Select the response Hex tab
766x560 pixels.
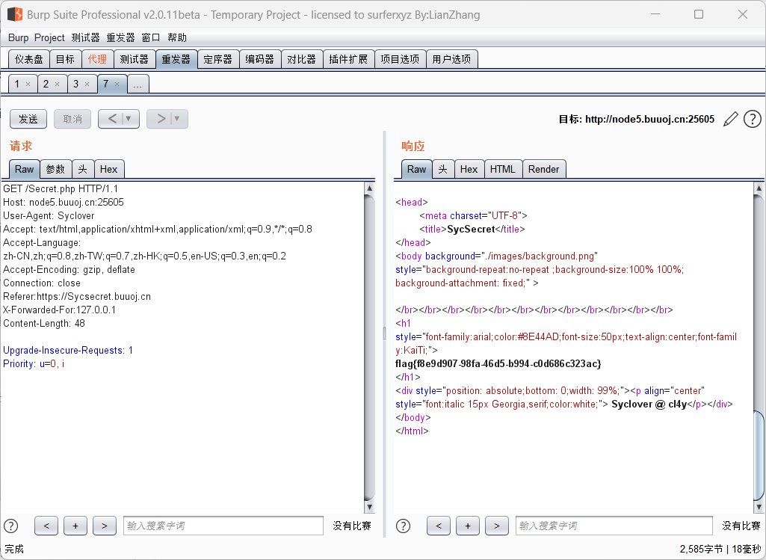[469, 169]
